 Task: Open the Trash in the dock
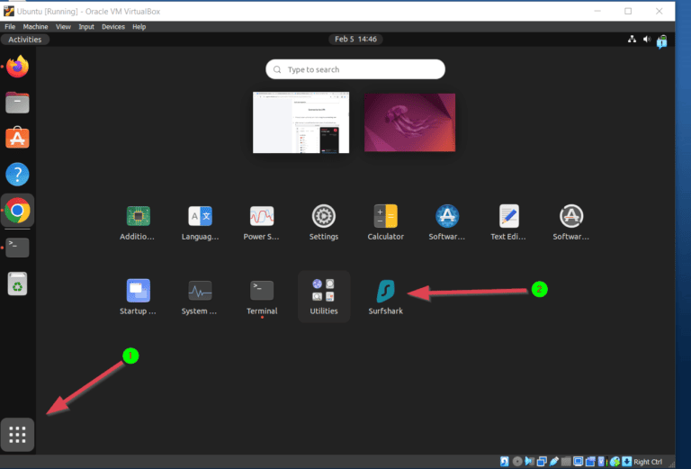[x=17, y=284]
